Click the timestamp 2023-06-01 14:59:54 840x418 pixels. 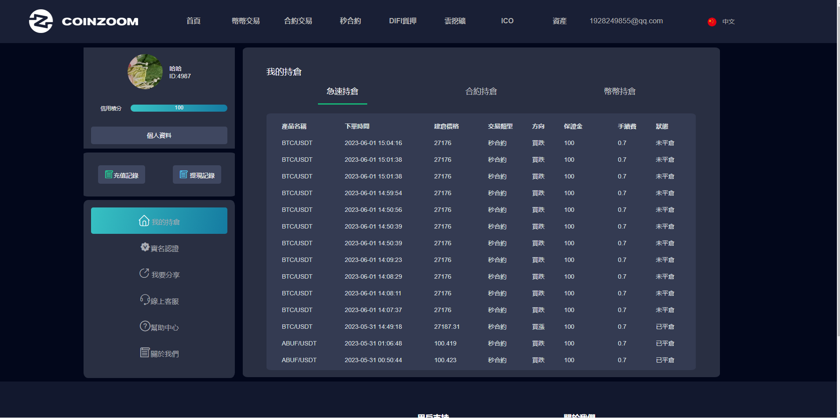(373, 193)
